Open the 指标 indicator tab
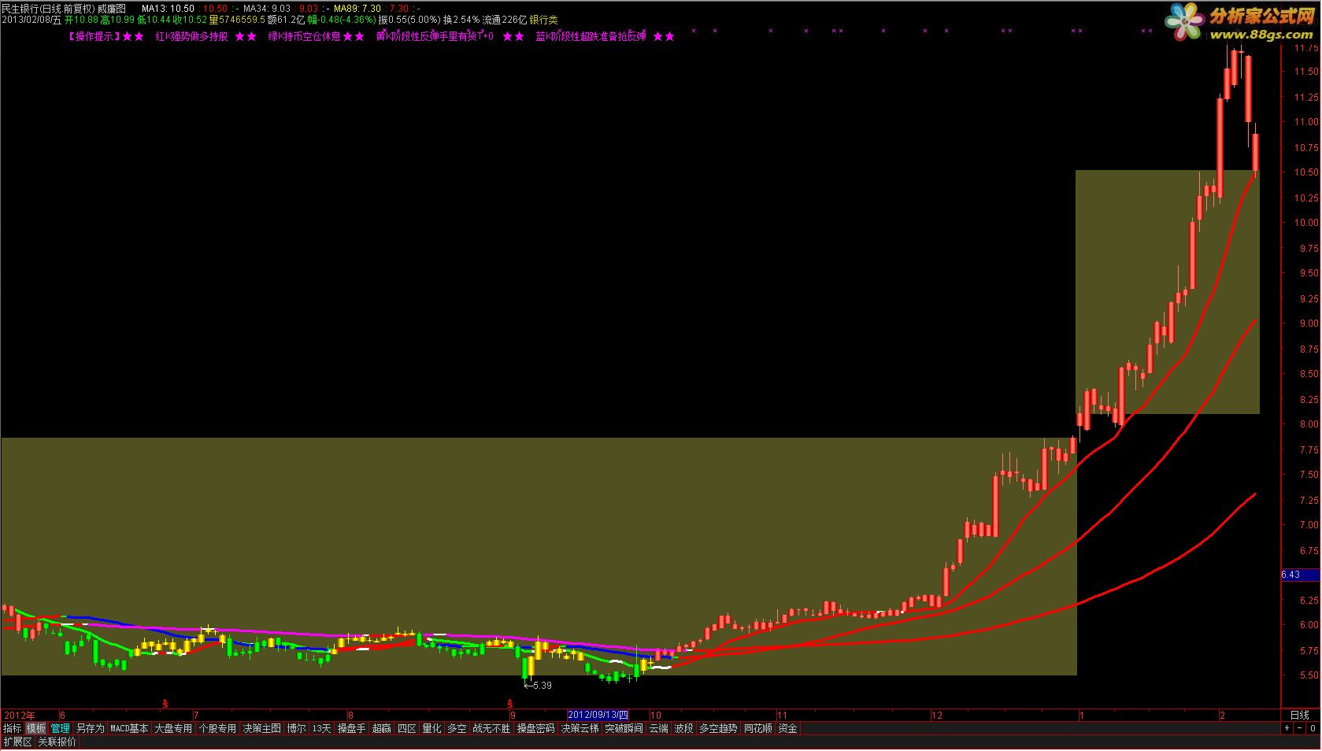The image size is (1322, 751). point(12,728)
